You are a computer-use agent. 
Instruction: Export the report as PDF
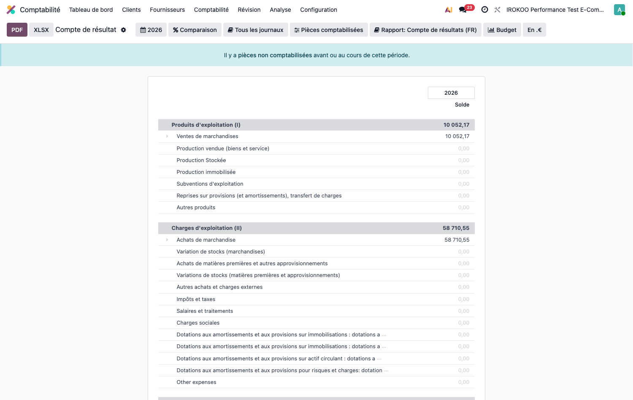17,30
